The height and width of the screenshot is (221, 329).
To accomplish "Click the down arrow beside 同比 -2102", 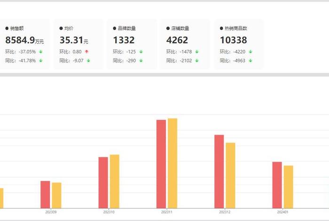I will point(197,61).
